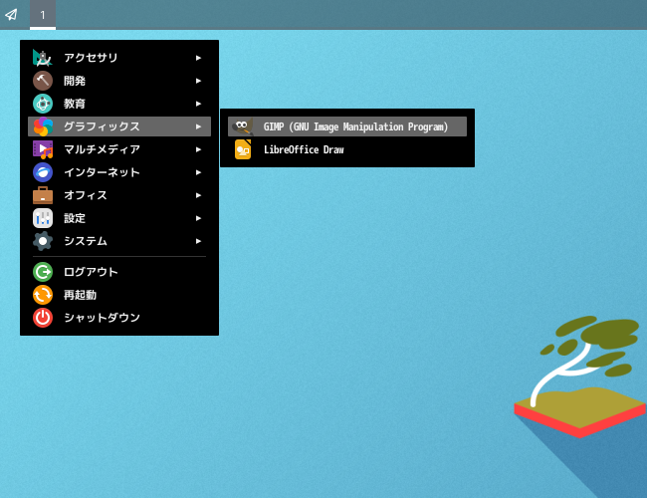Click the colorful グラフィックス icon
This screenshot has height=498, width=647.
[x=43, y=126]
